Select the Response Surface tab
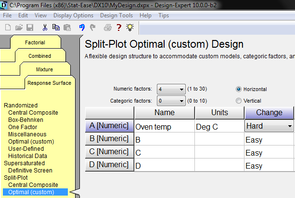 coord(49,83)
